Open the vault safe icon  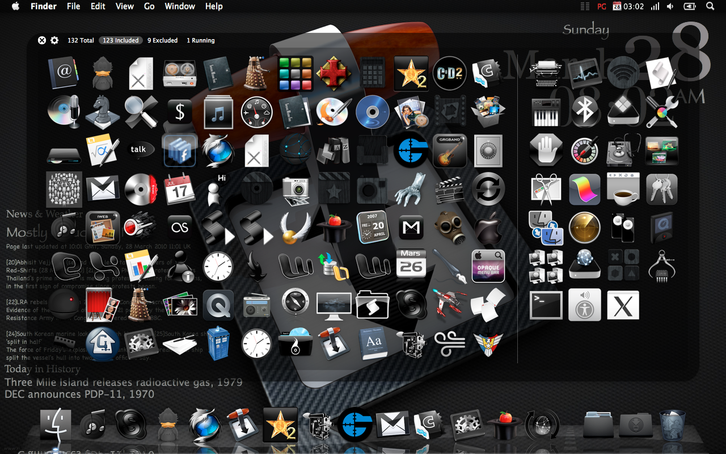click(x=488, y=150)
